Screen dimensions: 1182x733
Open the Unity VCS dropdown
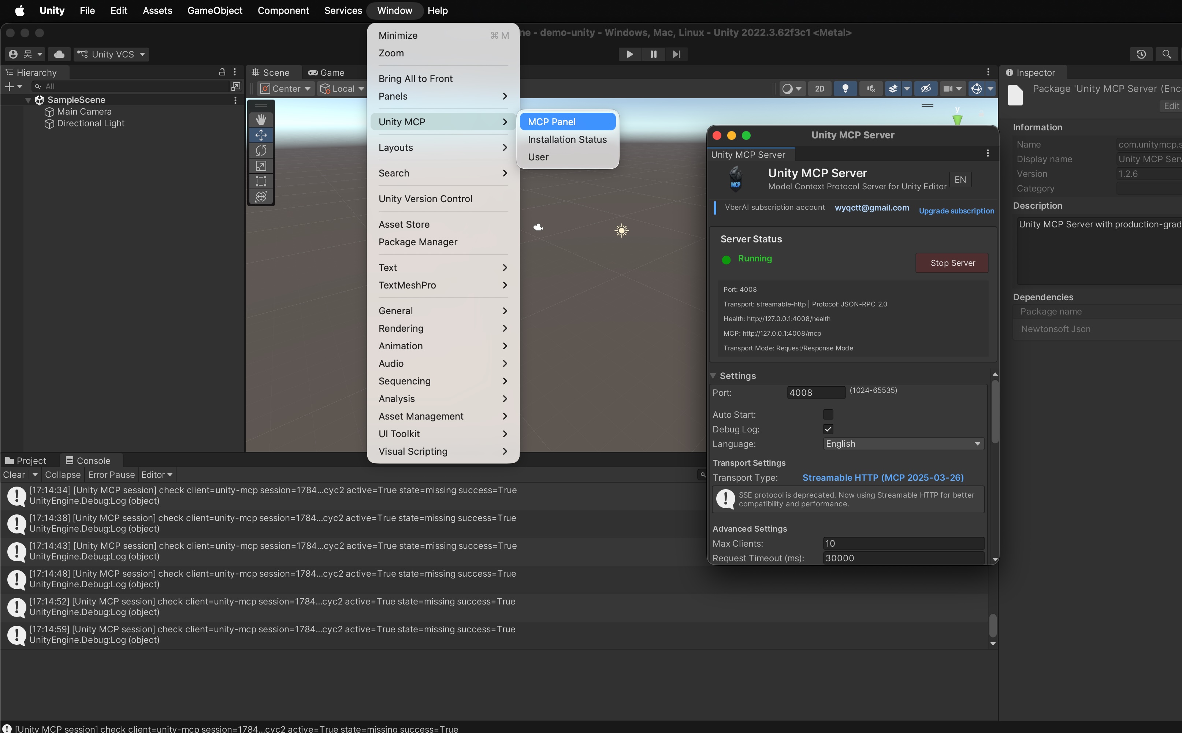(x=112, y=54)
